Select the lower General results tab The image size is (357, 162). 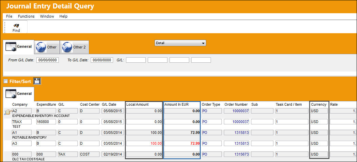(18, 94)
